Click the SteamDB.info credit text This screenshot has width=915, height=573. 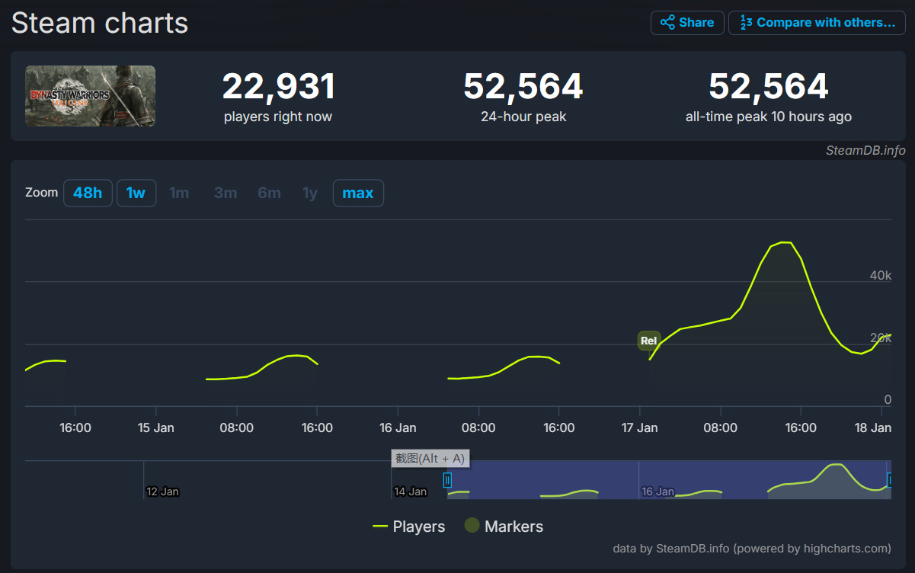pyautogui.click(x=865, y=150)
